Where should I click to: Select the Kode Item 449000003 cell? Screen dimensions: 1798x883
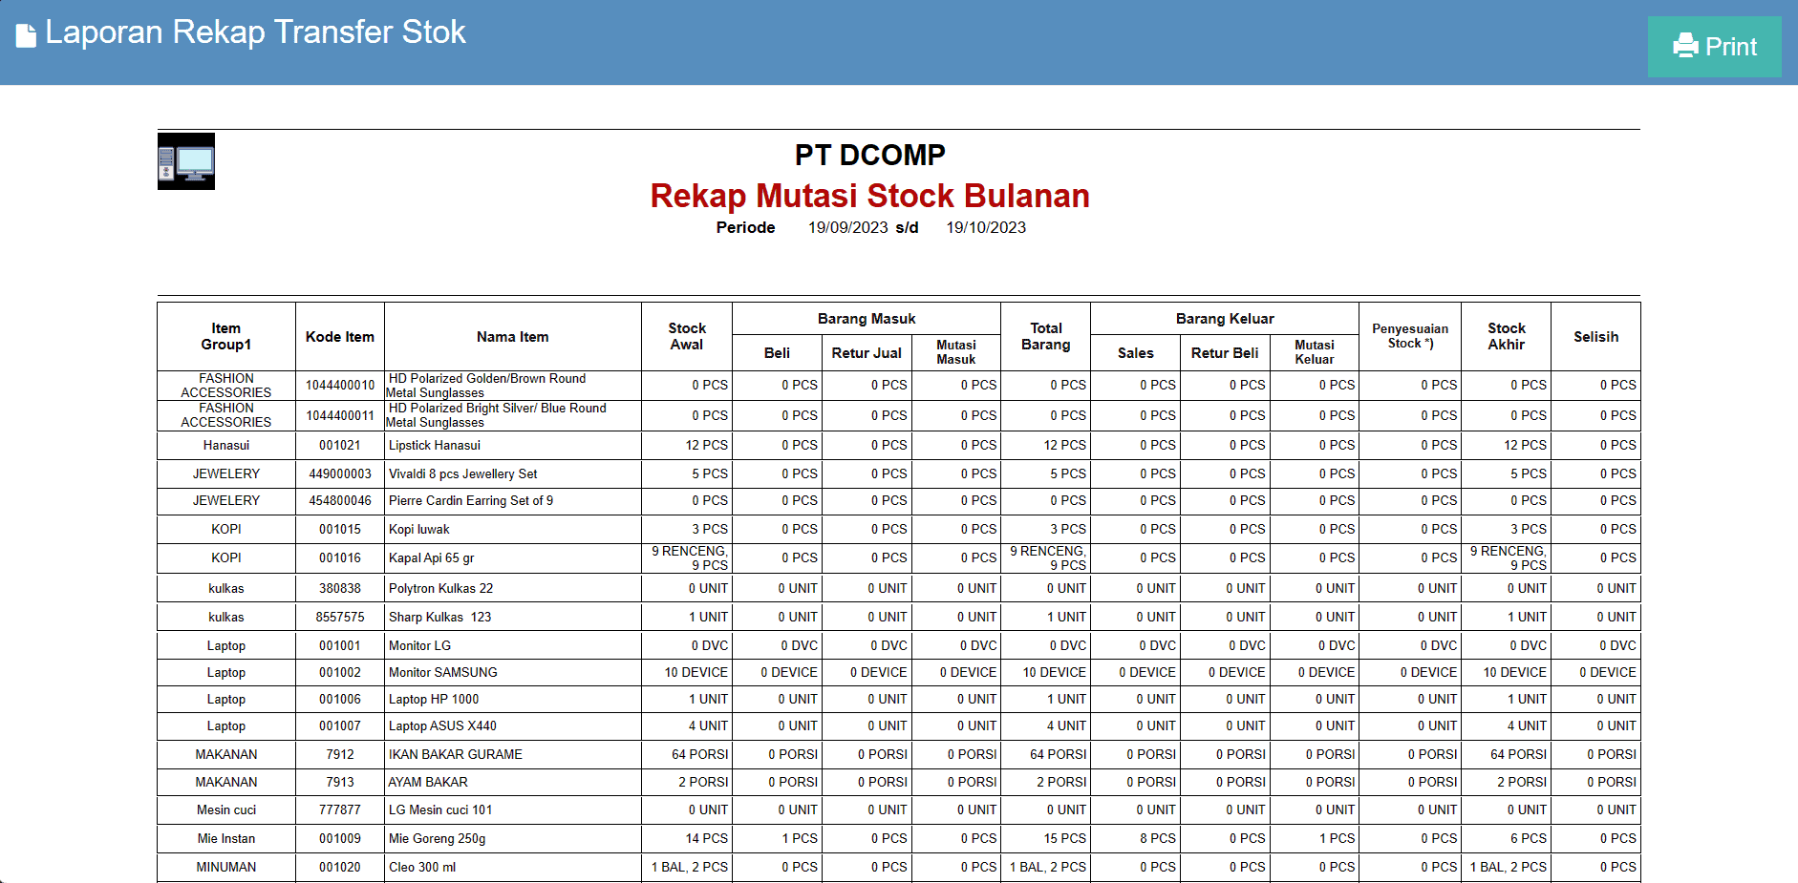pos(339,473)
